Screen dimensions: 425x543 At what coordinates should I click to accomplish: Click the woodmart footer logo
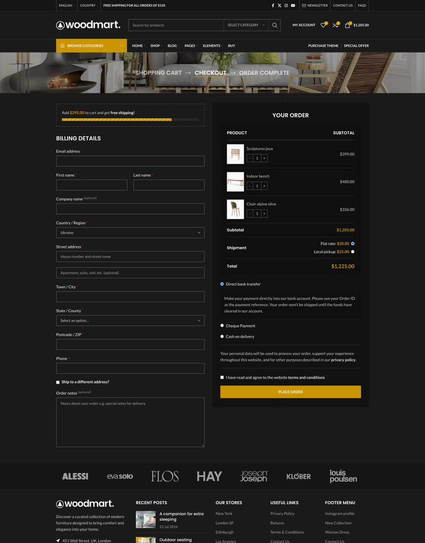(x=85, y=503)
